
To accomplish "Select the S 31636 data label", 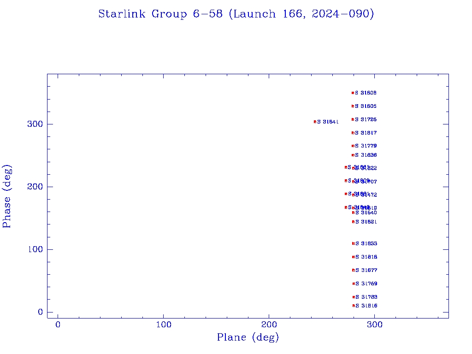I will point(366,155).
